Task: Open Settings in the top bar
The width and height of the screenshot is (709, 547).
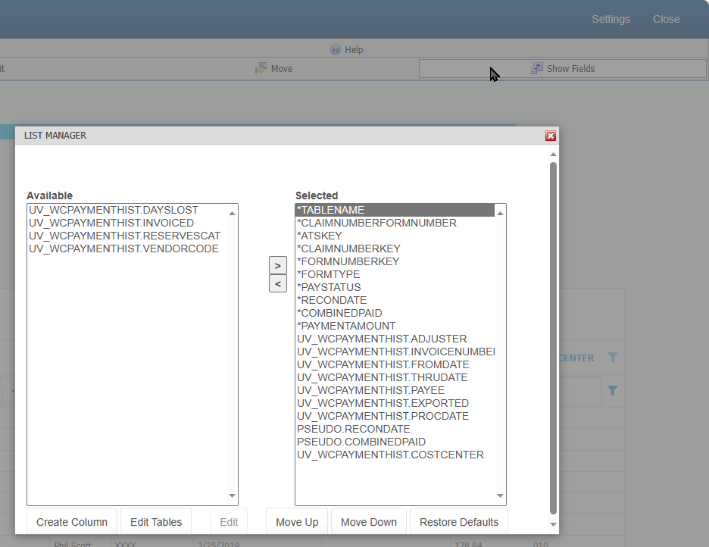Action: [x=611, y=19]
